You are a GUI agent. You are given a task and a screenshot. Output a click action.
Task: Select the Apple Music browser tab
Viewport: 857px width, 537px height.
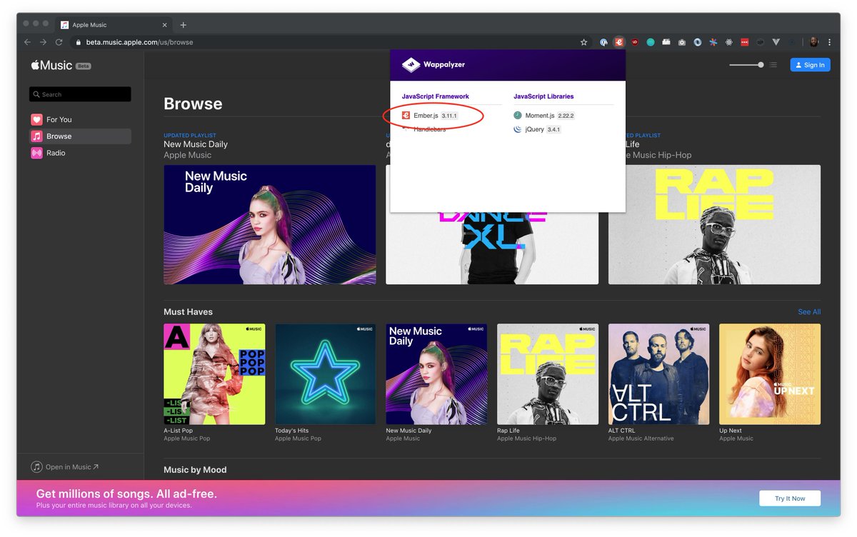click(111, 25)
